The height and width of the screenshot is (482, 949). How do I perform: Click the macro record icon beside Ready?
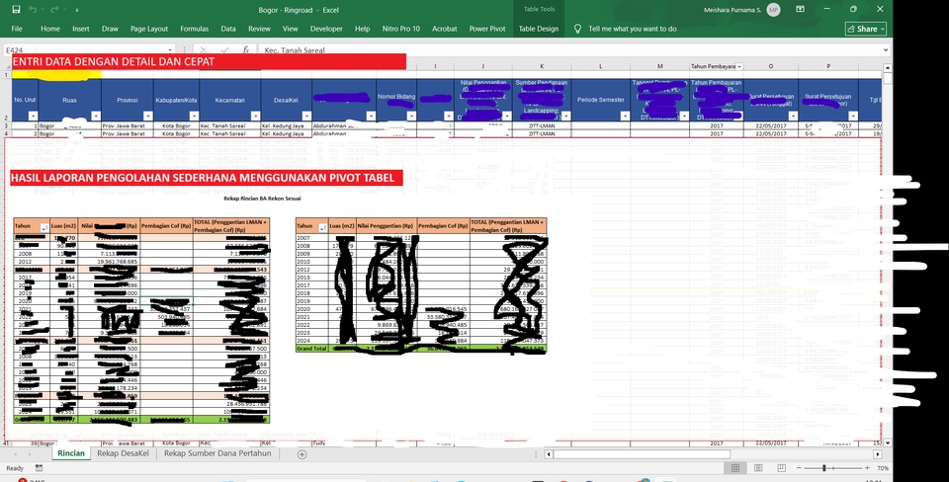pos(39,468)
